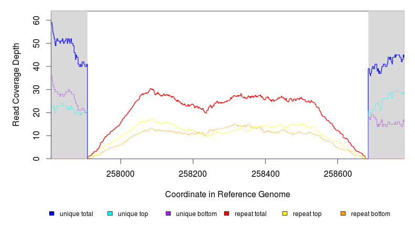Select the 'unique total' legend label
The image size is (415, 226).
point(77,214)
